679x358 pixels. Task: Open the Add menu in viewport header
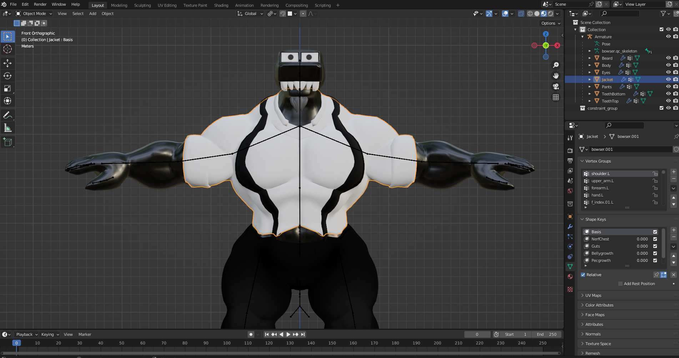pos(92,14)
